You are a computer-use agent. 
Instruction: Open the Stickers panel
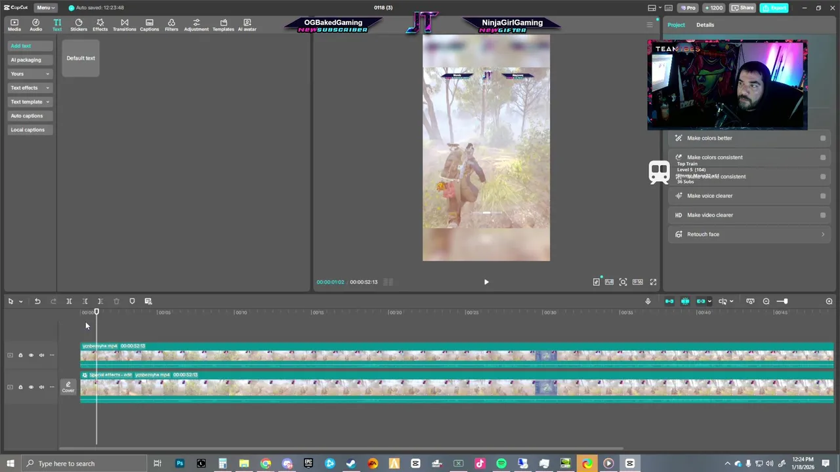click(79, 25)
